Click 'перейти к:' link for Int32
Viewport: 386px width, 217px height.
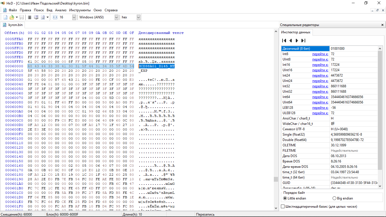[x=320, y=86]
